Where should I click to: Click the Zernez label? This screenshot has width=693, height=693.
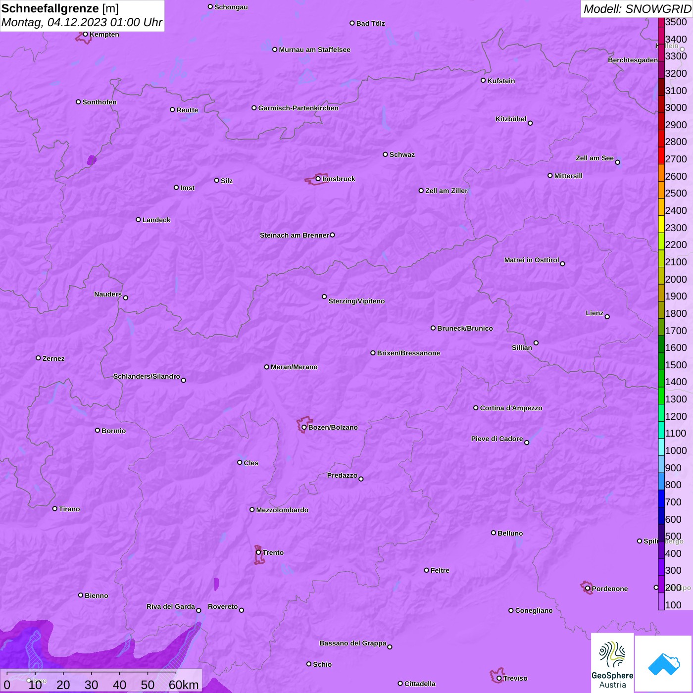[53, 358]
